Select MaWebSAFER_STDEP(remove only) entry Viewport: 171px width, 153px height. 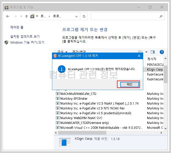(x=85, y=123)
